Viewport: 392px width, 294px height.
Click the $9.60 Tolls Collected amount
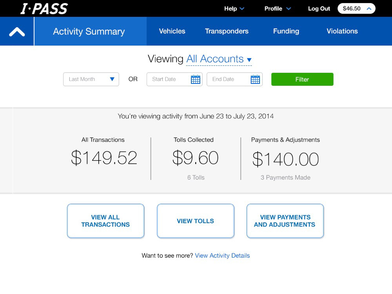click(196, 158)
